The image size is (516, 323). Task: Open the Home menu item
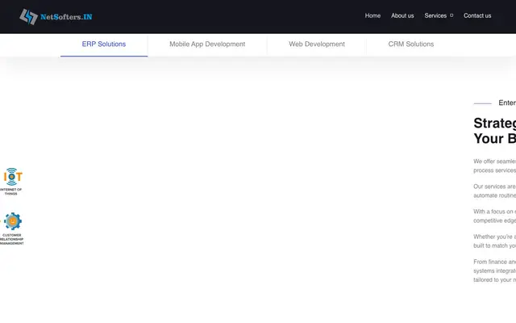(372, 15)
